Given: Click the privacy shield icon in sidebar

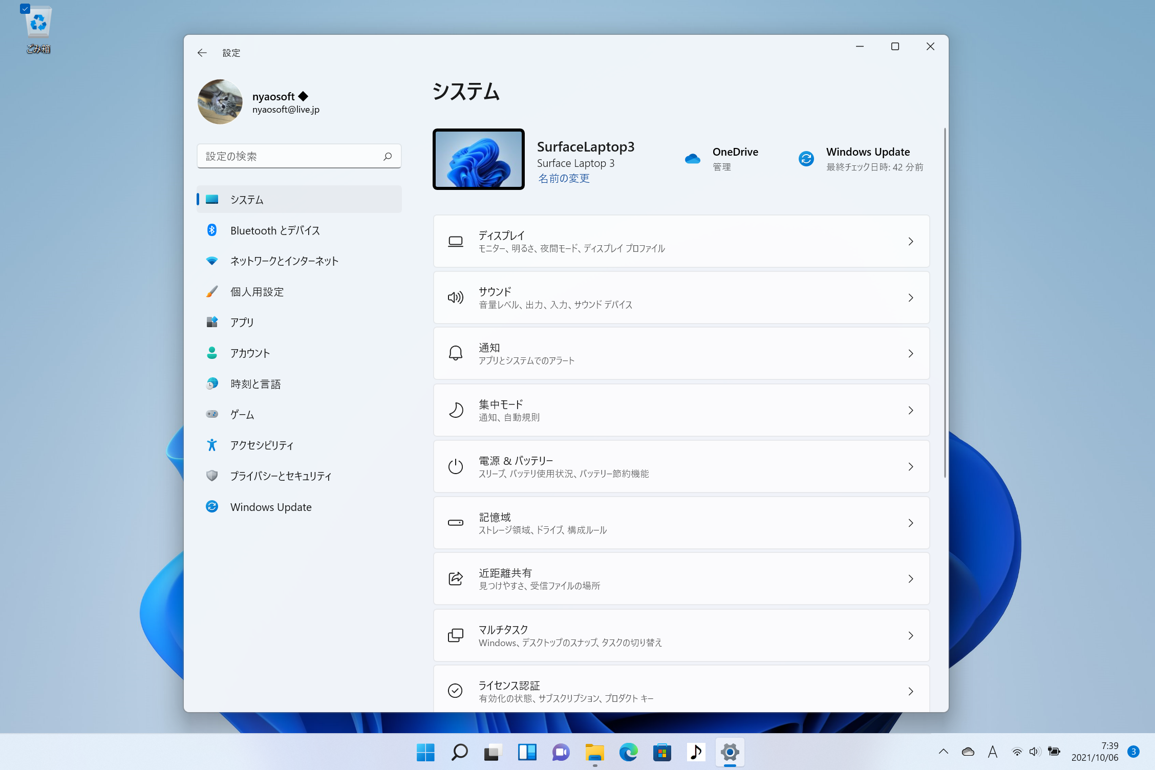Looking at the screenshot, I should [x=212, y=476].
